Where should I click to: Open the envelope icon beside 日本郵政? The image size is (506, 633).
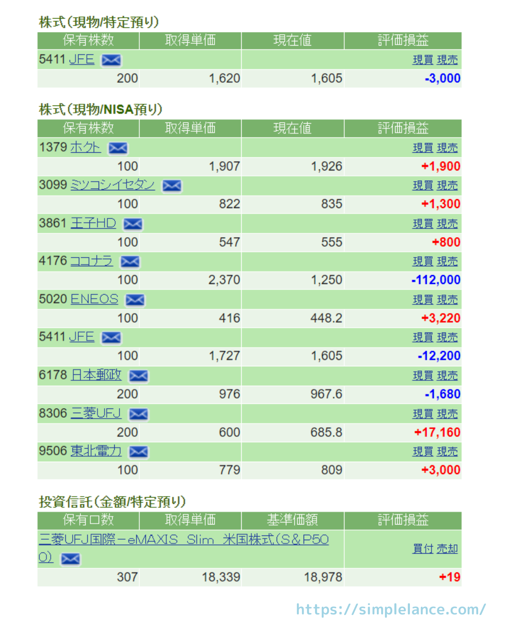138,376
